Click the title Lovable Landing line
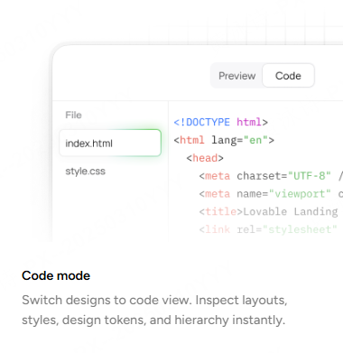The image size is (343, 353). tap(268, 212)
